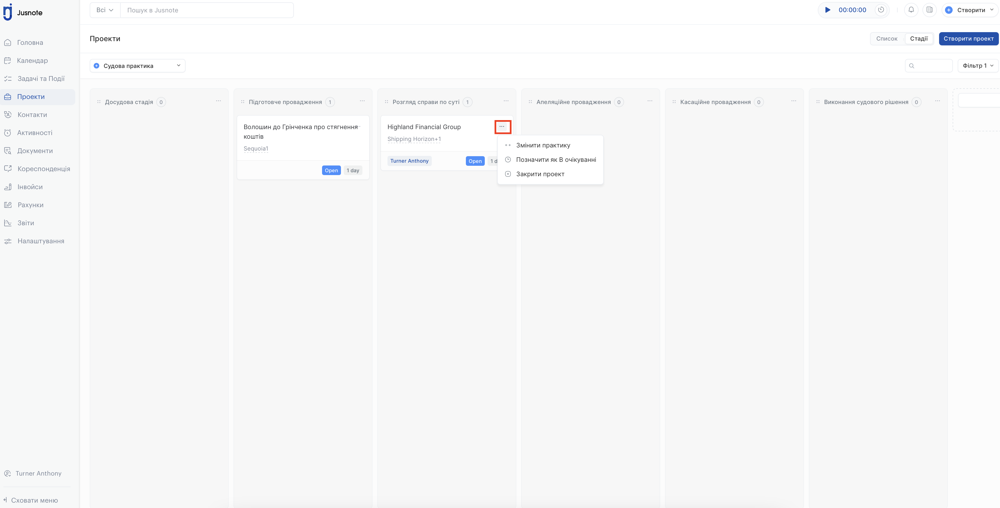Open the timer history clock icon
This screenshot has width=1000, height=508.
pyautogui.click(x=881, y=10)
